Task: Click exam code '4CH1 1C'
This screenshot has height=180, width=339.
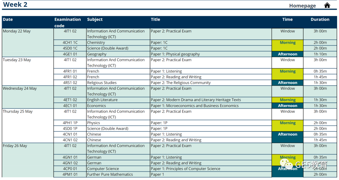Action: pos(70,42)
